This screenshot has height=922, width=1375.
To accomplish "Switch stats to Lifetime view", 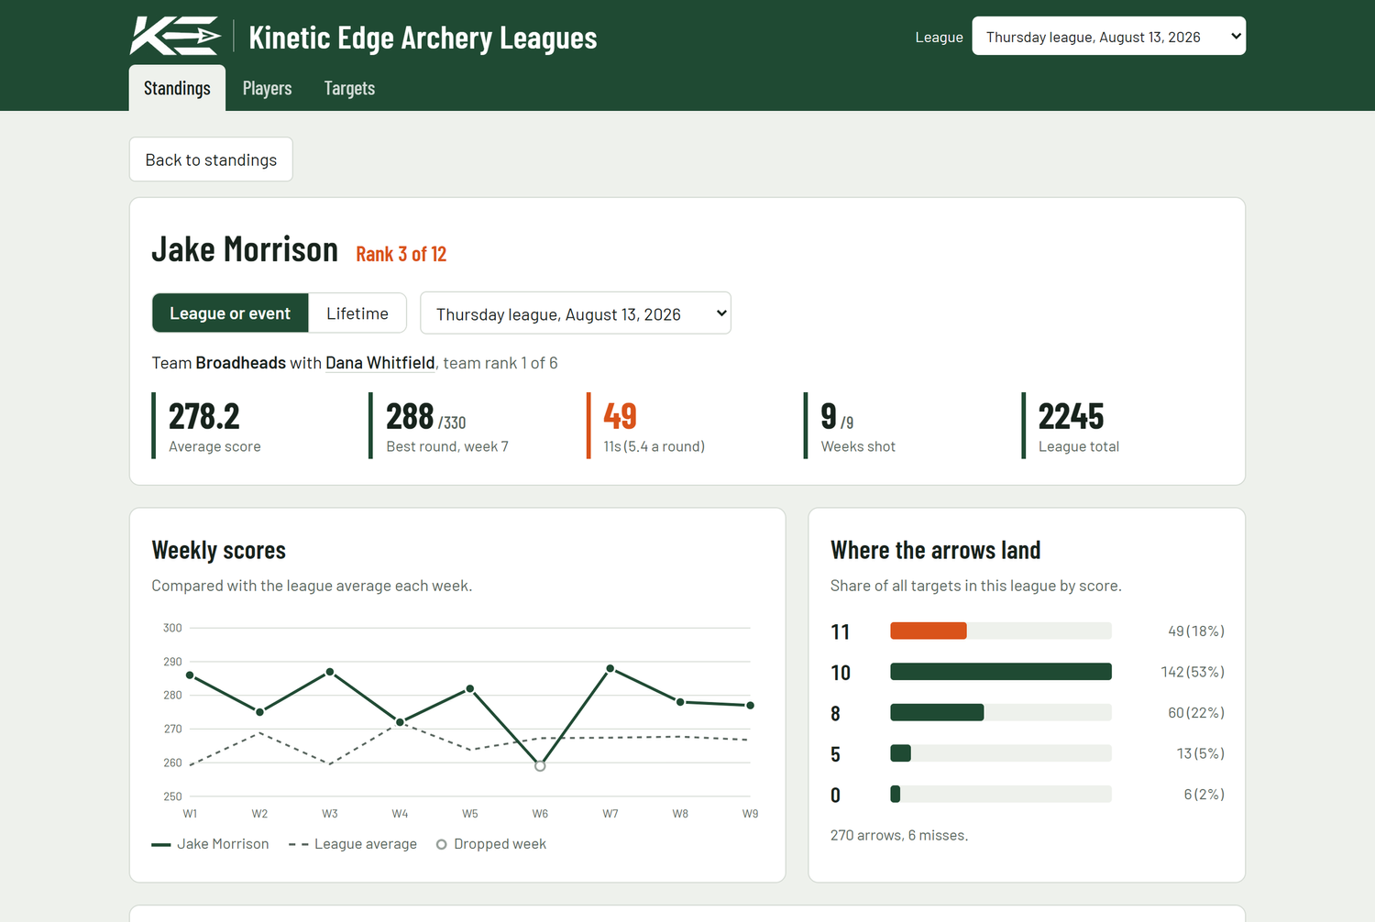I will 357,313.
